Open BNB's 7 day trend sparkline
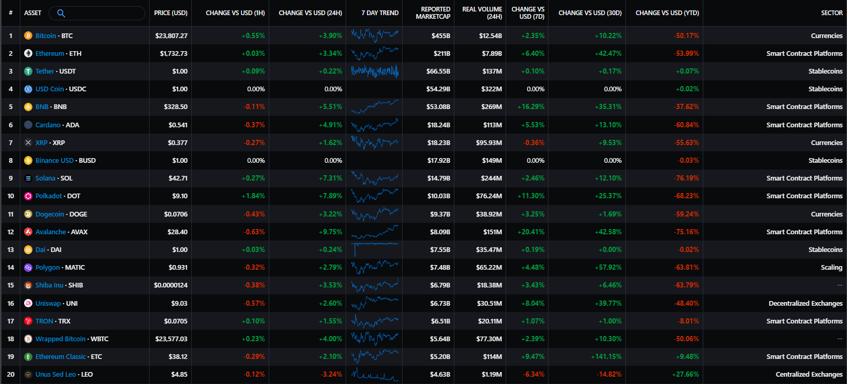 374,107
